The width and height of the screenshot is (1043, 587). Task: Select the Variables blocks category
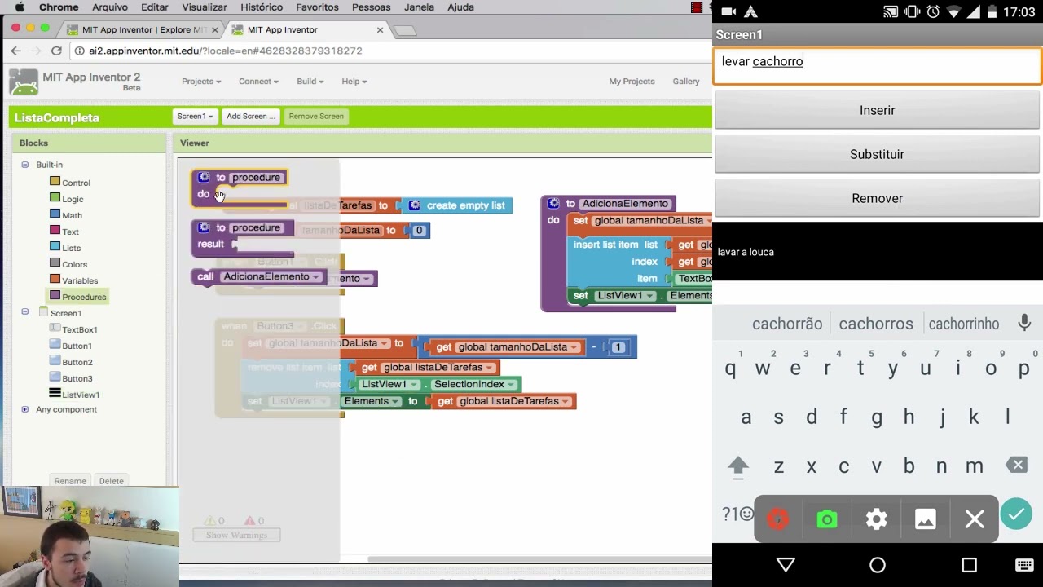[x=80, y=280]
